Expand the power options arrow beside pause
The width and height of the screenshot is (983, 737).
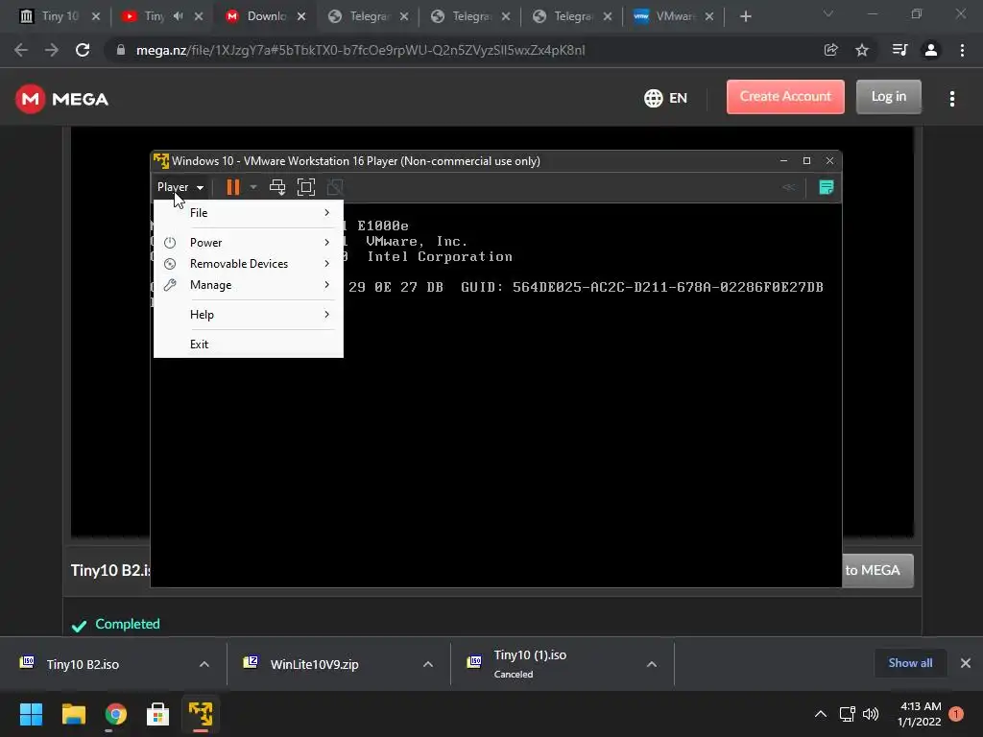pos(253,187)
